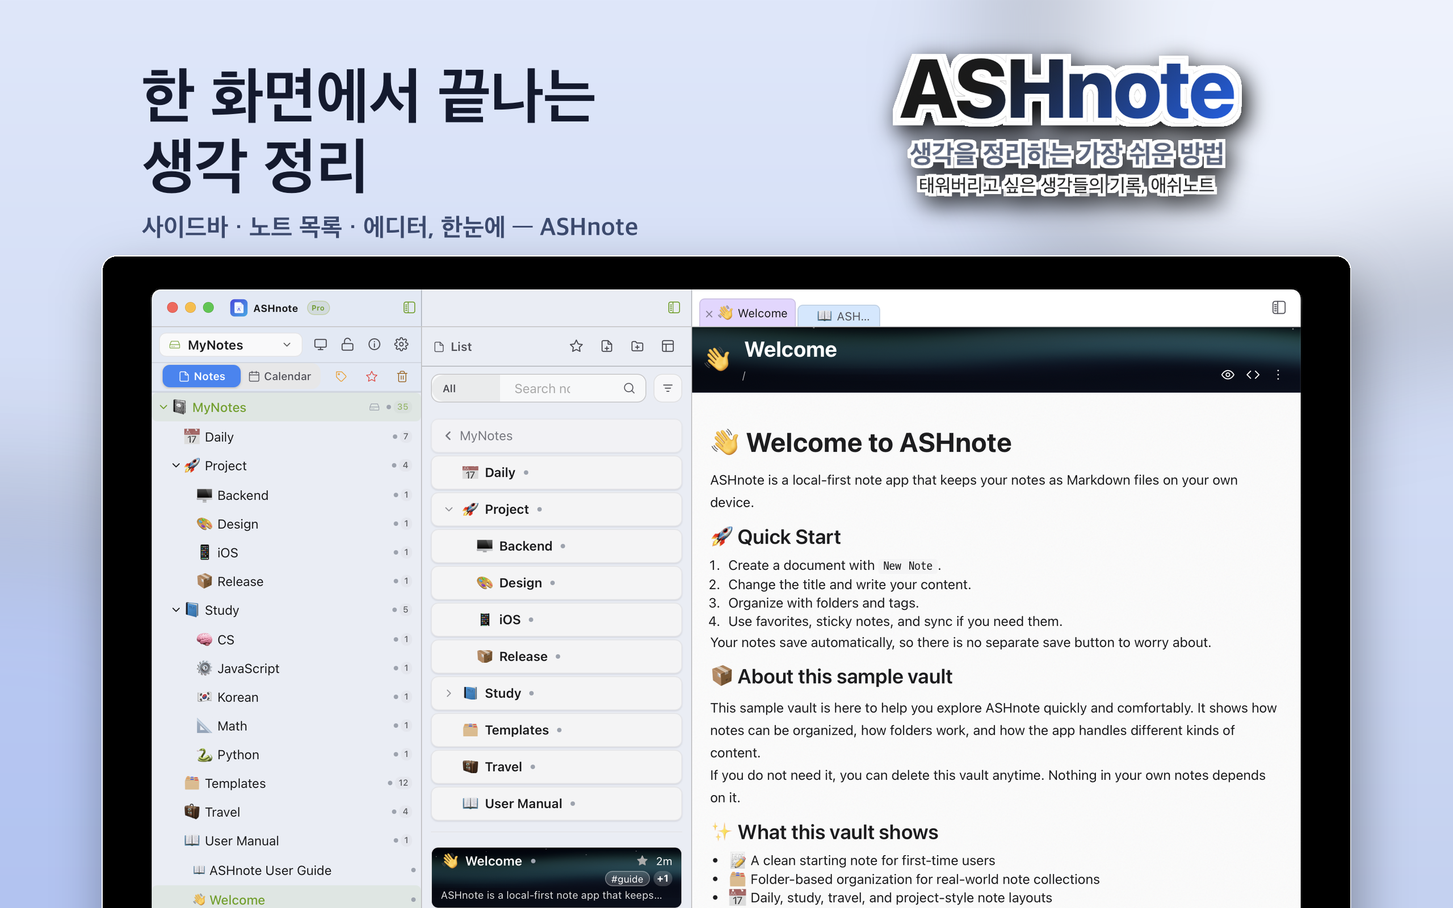
Task: Switch to the Notes tab
Action: coord(201,376)
